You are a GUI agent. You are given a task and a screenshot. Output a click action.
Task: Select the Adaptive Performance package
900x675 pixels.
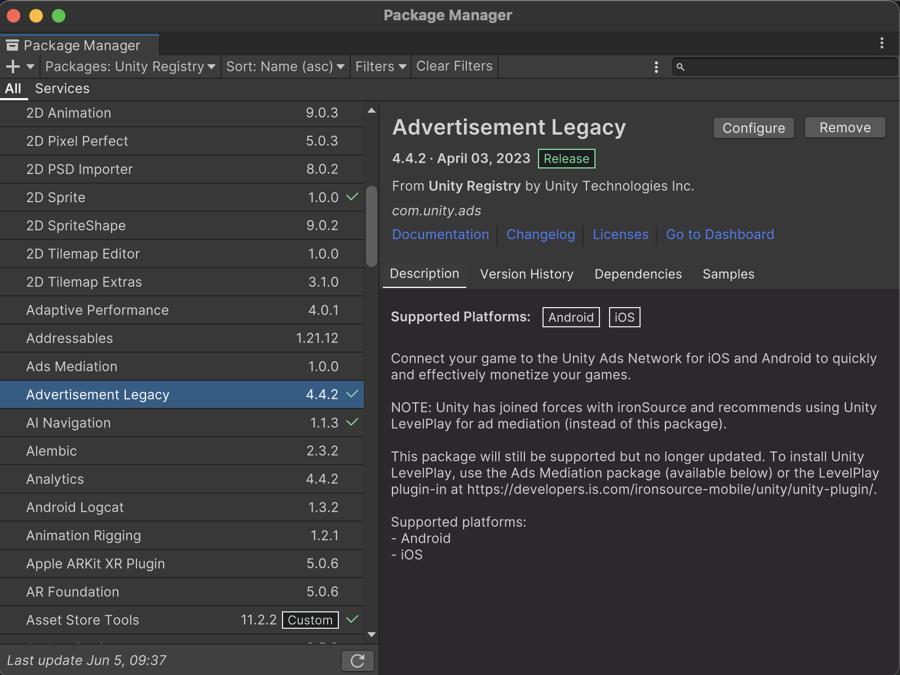point(182,310)
